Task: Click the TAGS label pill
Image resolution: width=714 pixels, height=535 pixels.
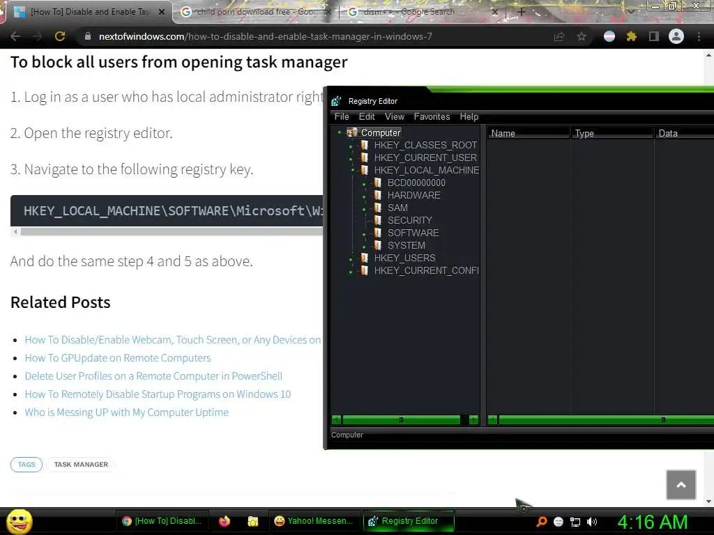Action: click(x=26, y=465)
